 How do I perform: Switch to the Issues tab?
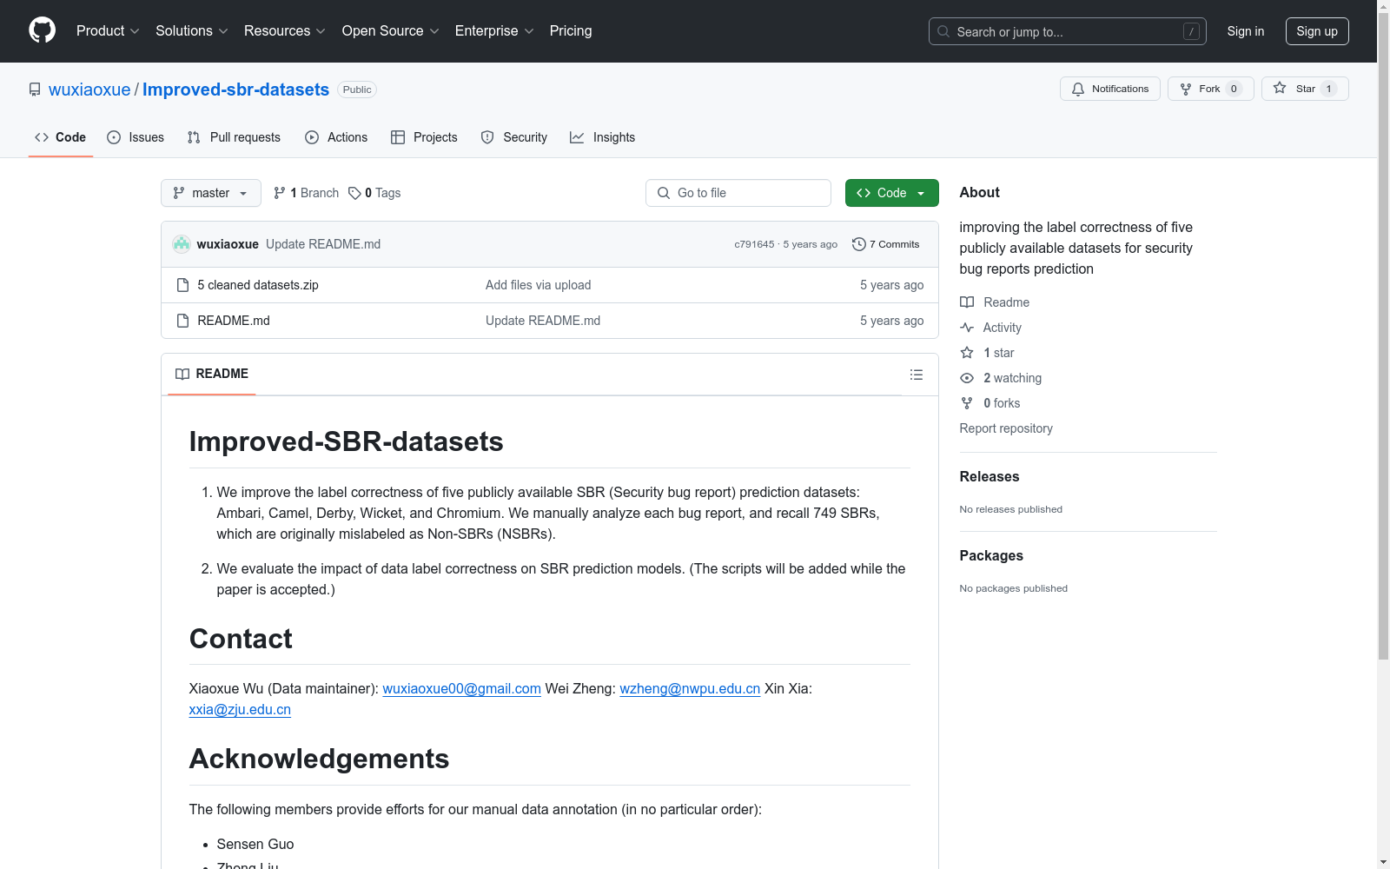tap(136, 137)
